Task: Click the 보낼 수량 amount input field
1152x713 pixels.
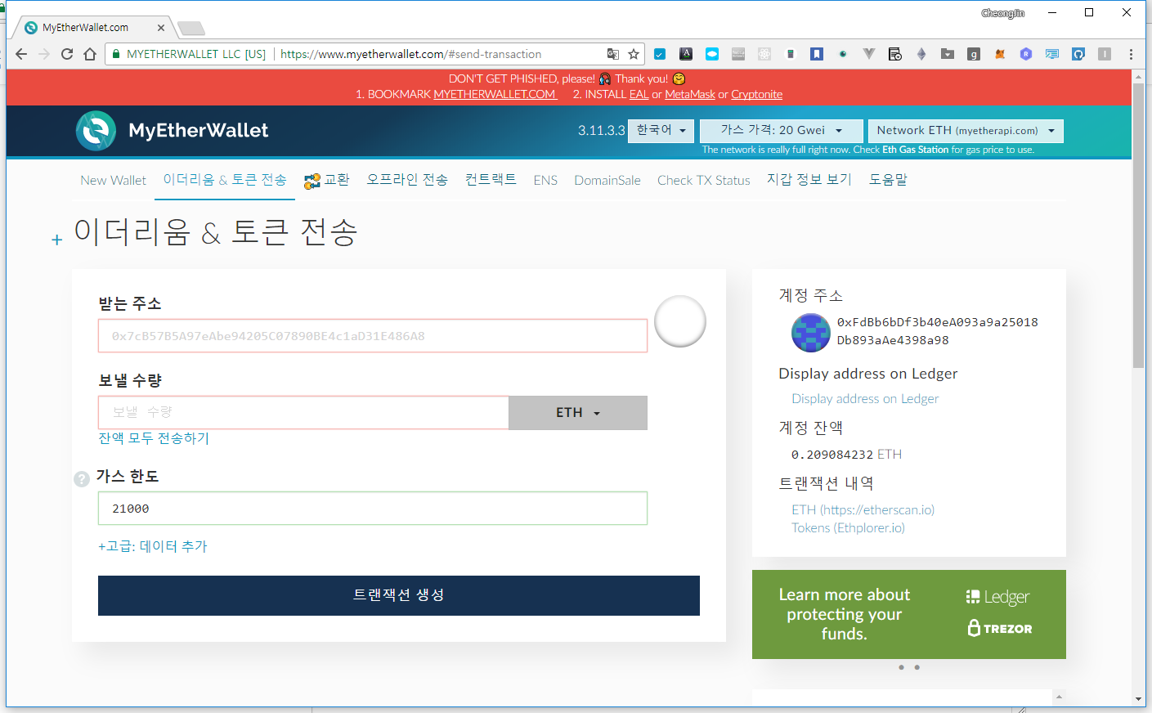Action: click(x=303, y=413)
